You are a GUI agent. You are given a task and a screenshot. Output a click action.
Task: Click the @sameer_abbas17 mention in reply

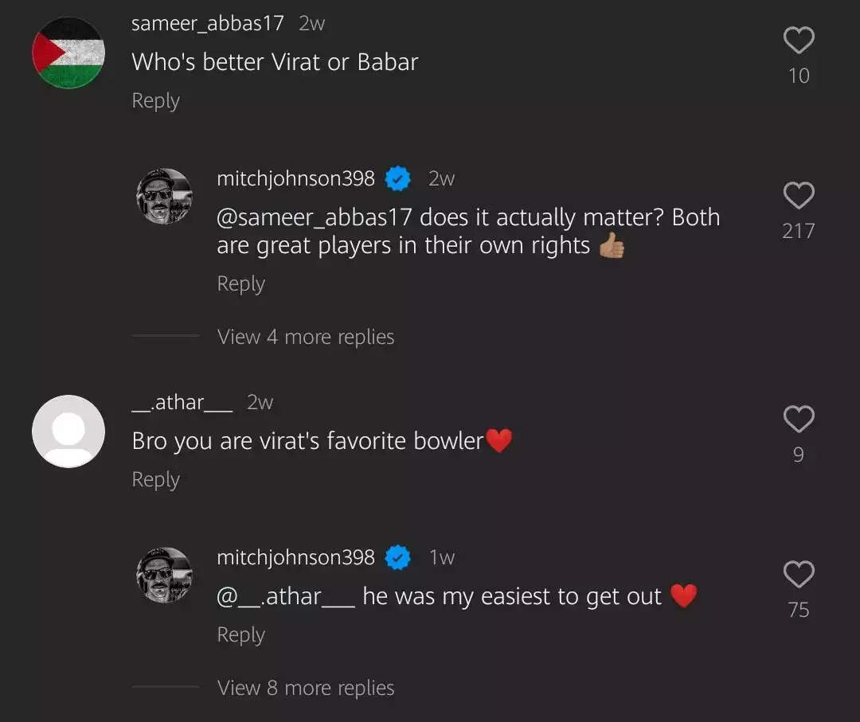tap(314, 217)
